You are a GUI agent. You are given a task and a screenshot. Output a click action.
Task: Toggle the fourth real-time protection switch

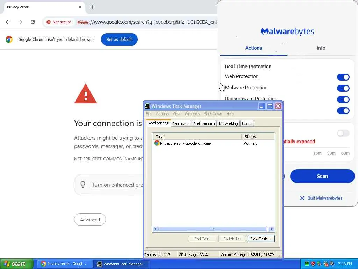[343, 111]
